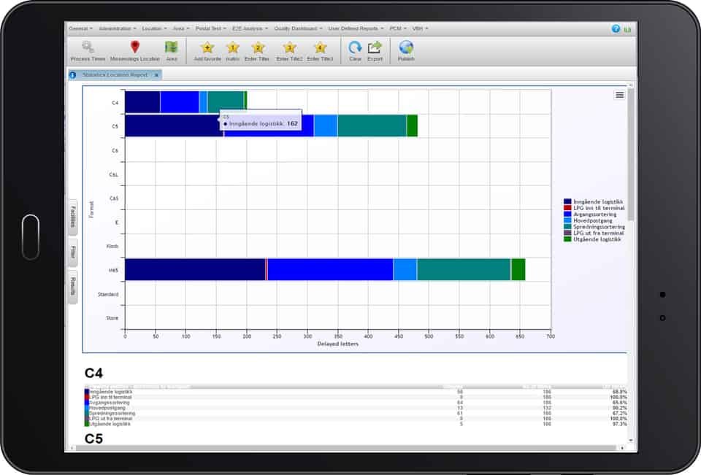Expand the PCM menu
The image size is (701, 475).
coord(398,28)
